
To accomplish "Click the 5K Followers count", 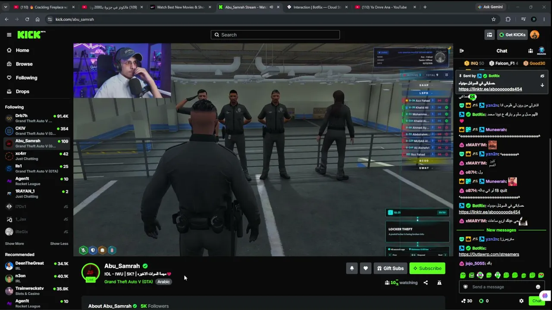I will [154, 306].
